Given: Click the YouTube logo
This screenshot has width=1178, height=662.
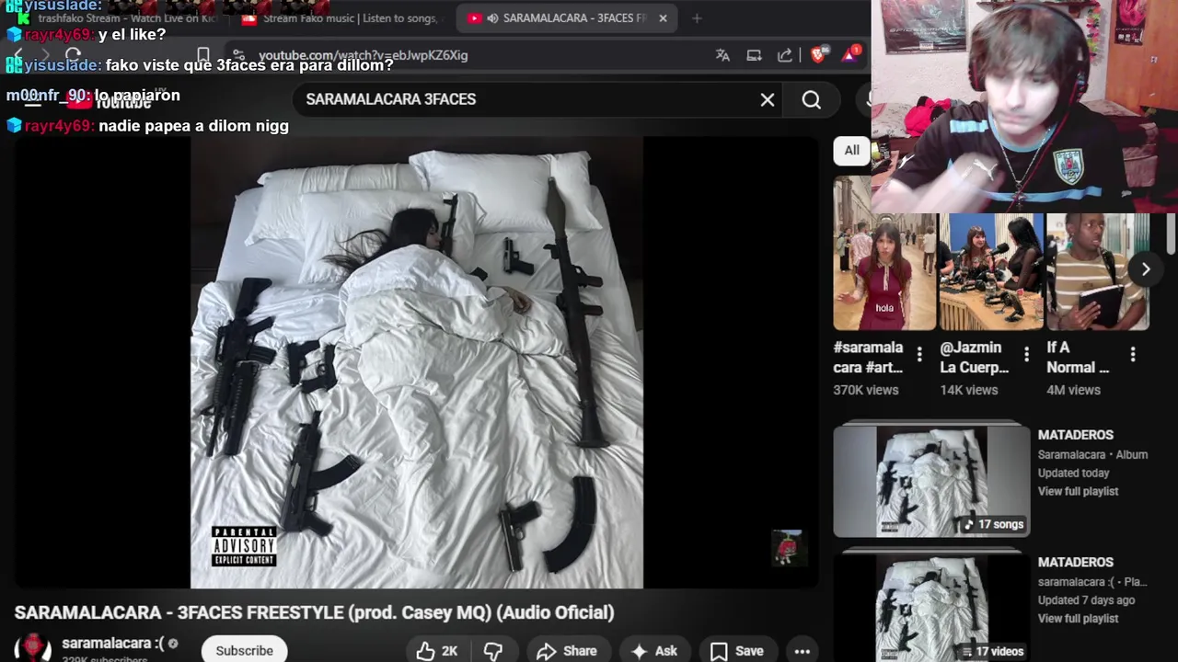Looking at the screenshot, I should click(110, 101).
